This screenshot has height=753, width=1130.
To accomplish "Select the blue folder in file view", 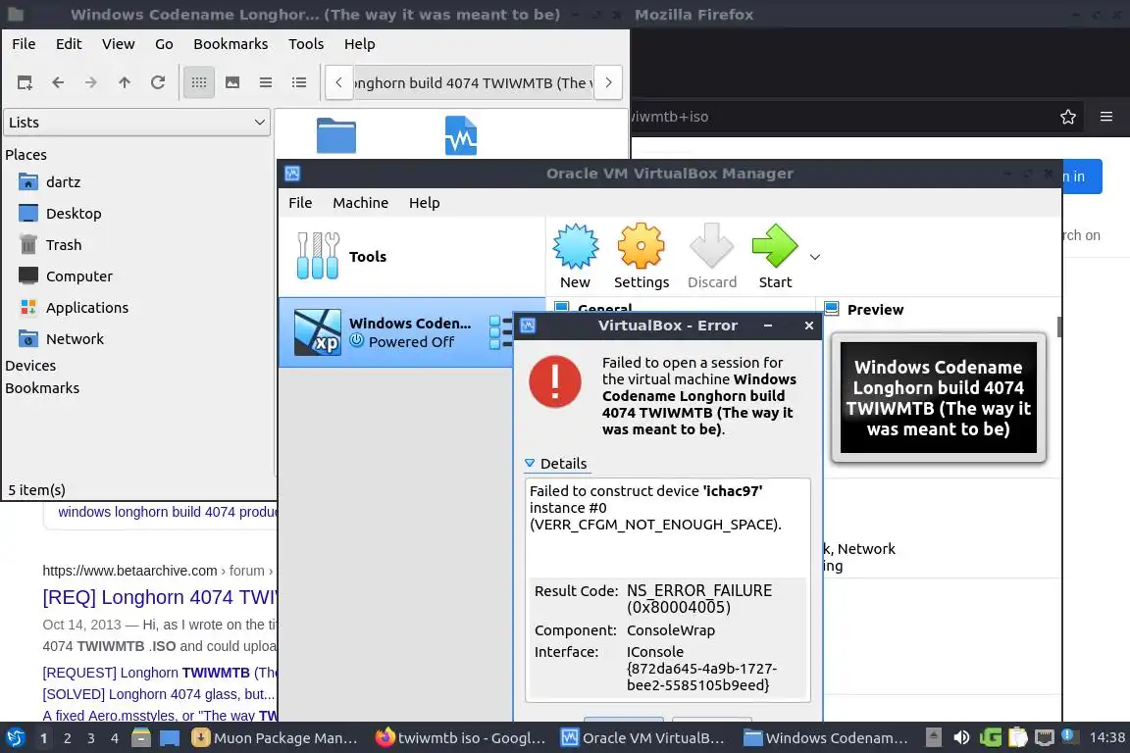I will (x=335, y=135).
